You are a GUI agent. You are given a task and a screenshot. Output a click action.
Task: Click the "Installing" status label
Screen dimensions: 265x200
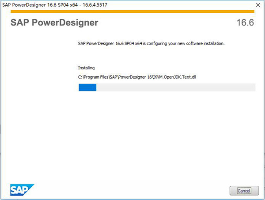pos(87,68)
